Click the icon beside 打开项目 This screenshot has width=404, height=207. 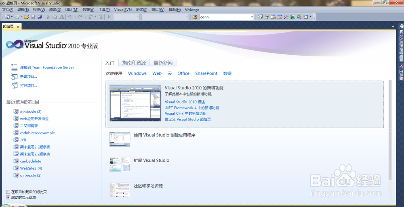(x=14, y=85)
